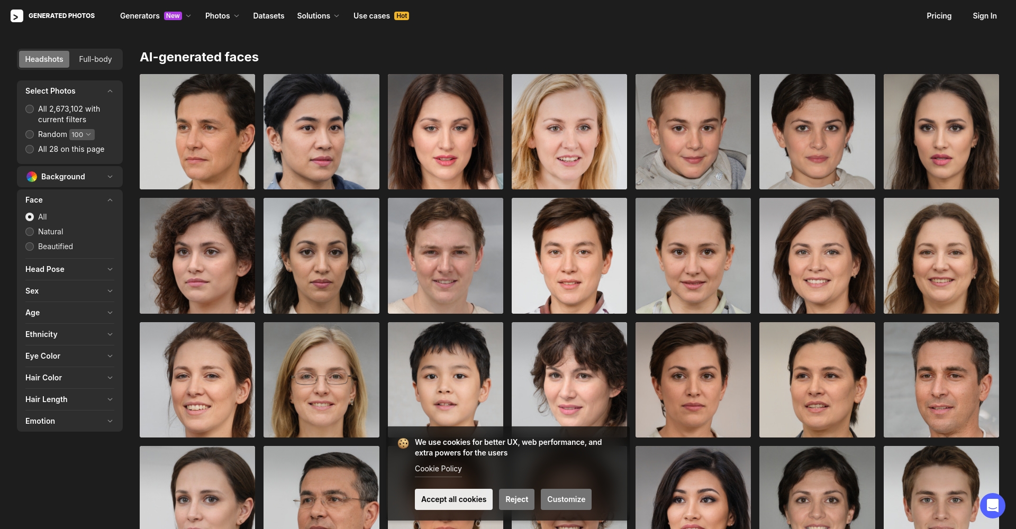Click the Generated Photos logo icon

click(17, 16)
